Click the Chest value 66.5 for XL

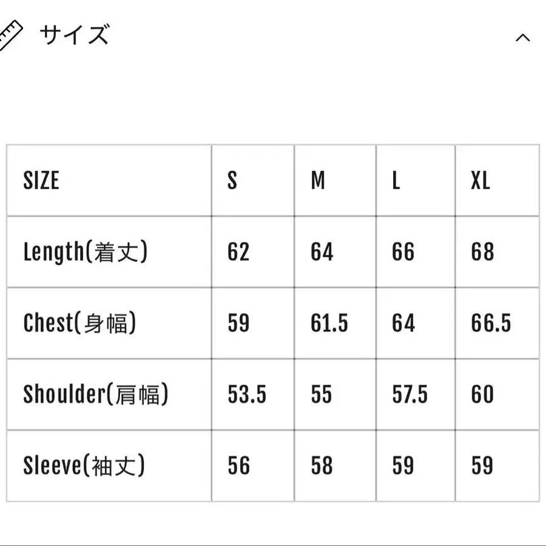[489, 323]
